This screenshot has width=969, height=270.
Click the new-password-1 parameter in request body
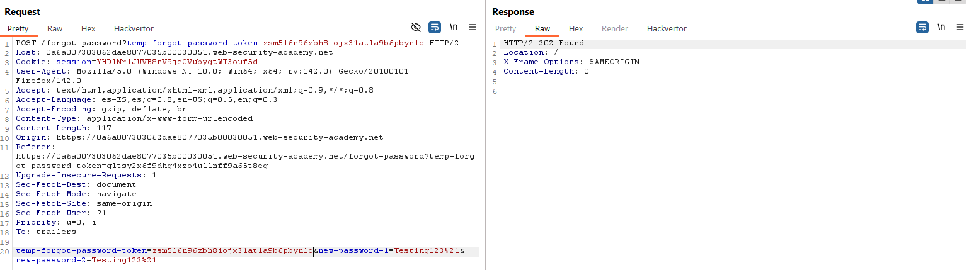pyautogui.click(x=353, y=251)
